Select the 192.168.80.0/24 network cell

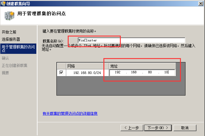pyautogui.click(x=87, y=73)
